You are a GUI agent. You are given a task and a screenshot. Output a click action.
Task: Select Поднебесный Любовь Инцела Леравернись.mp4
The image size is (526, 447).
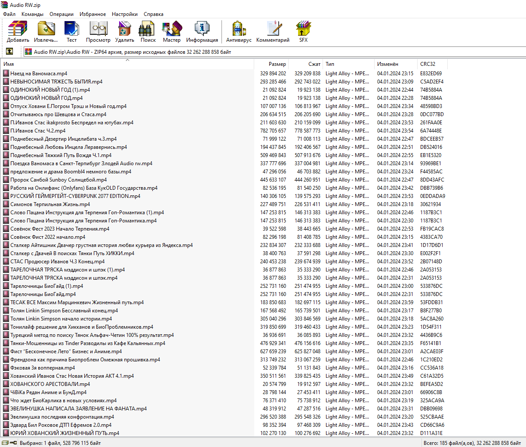click(68, 147)
